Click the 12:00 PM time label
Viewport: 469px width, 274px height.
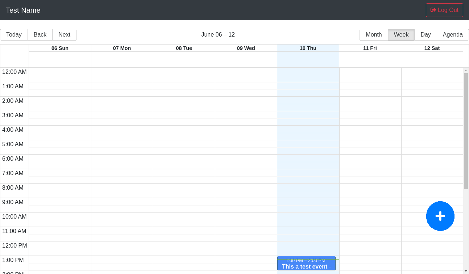[14, 245]
